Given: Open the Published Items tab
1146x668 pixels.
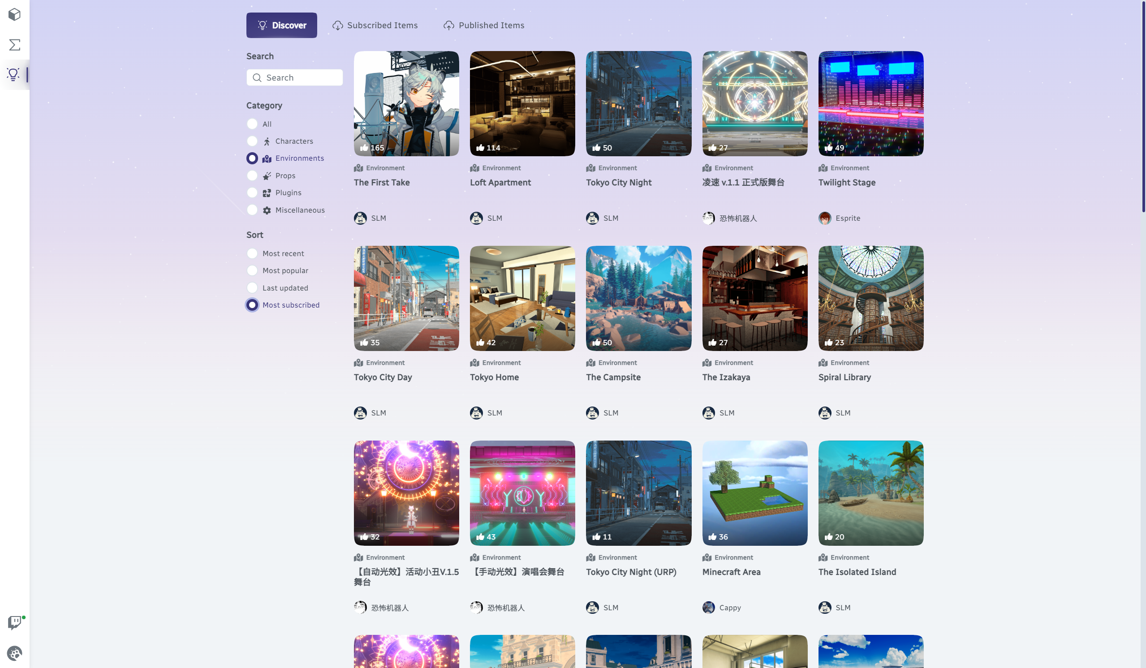Looking at the screenshot, I should 484,26.
